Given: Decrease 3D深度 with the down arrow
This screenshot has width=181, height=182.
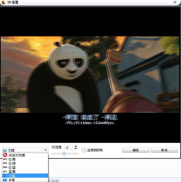Looking at the screenshot, I should click(76, 148).
